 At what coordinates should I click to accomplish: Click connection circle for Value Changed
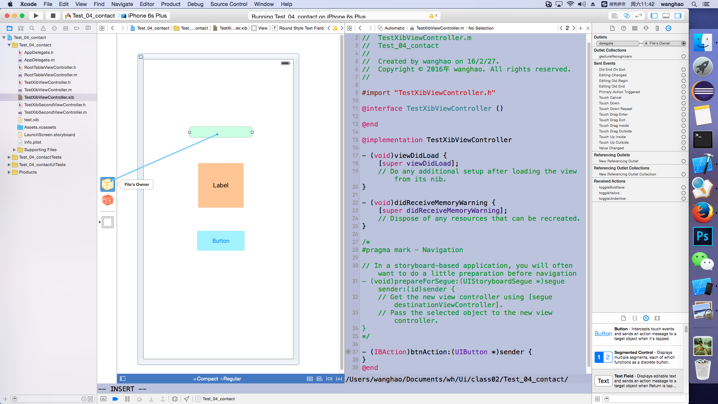coord(683,148)
